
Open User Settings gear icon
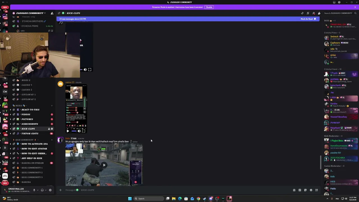[50, 190]
